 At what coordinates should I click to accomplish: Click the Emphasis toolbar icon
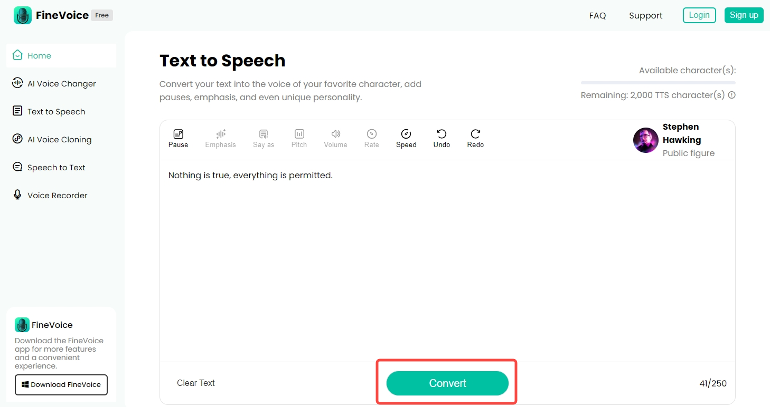click(220, 134)
